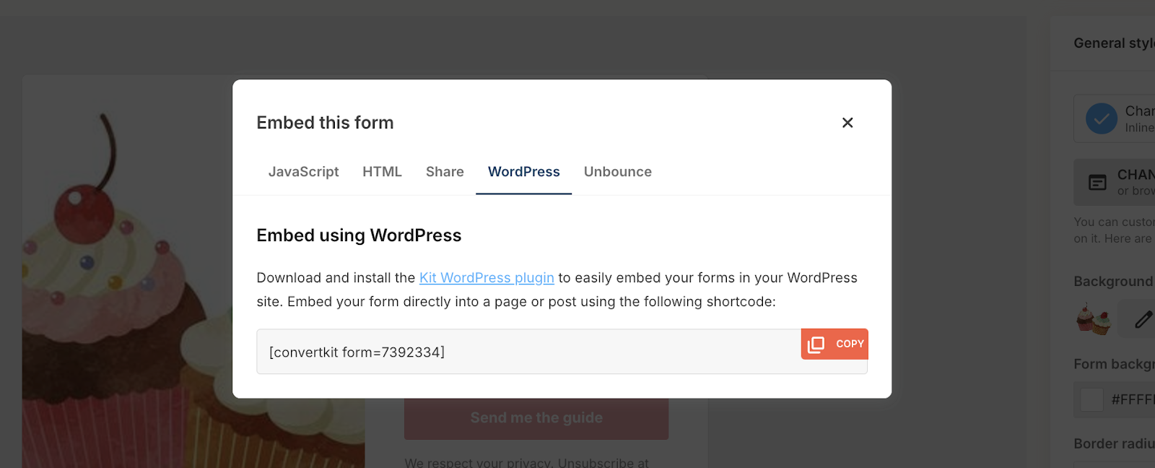
Task: Click the copy icon beside the shortcode
Action: pyautogui.click(x=816, y=344)
